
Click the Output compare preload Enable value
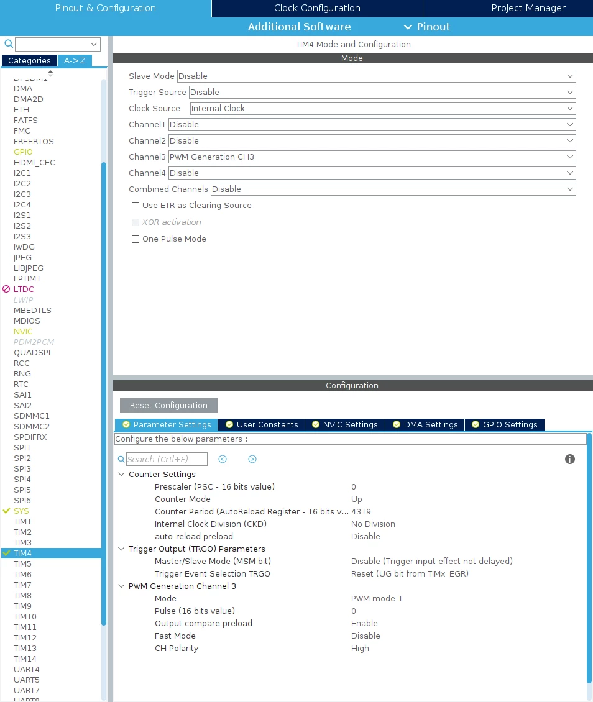point(364,623)
